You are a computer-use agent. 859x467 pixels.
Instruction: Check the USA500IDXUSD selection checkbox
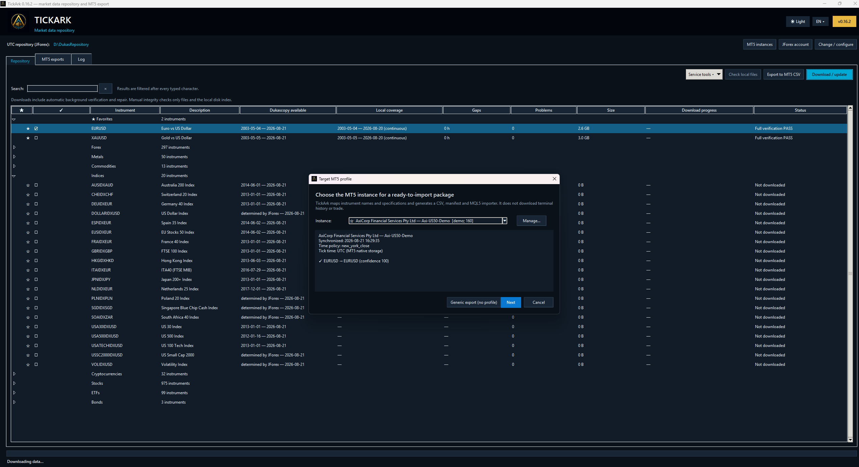tap(36, 336)
